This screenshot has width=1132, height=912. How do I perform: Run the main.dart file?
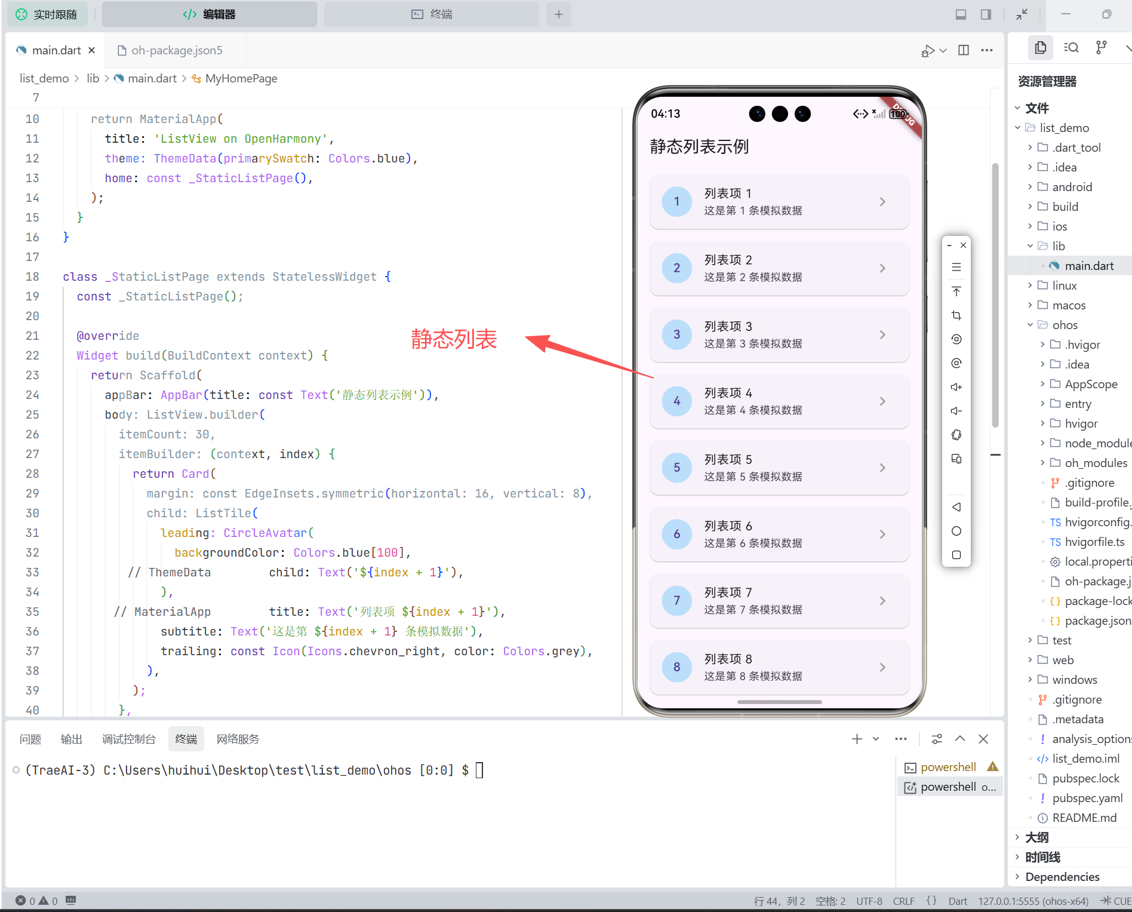927,50
